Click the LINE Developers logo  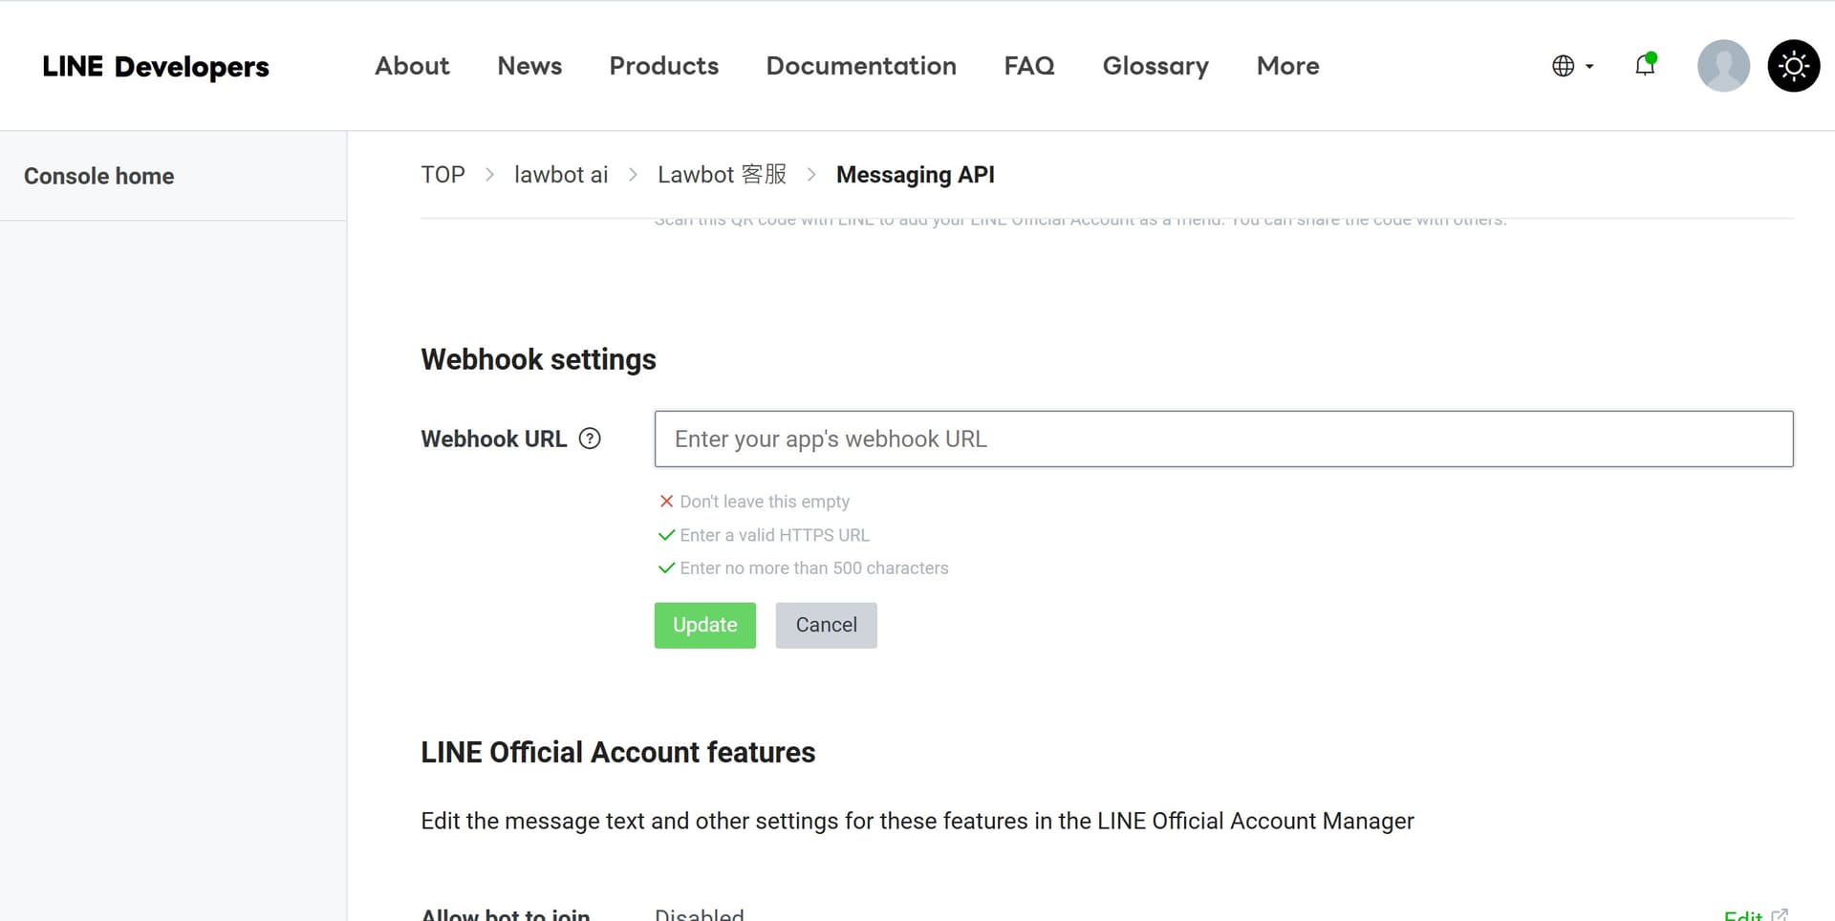pos(156,66)
